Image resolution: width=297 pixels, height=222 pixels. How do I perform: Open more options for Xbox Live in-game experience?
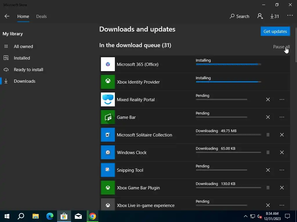[x=282, y=205]
